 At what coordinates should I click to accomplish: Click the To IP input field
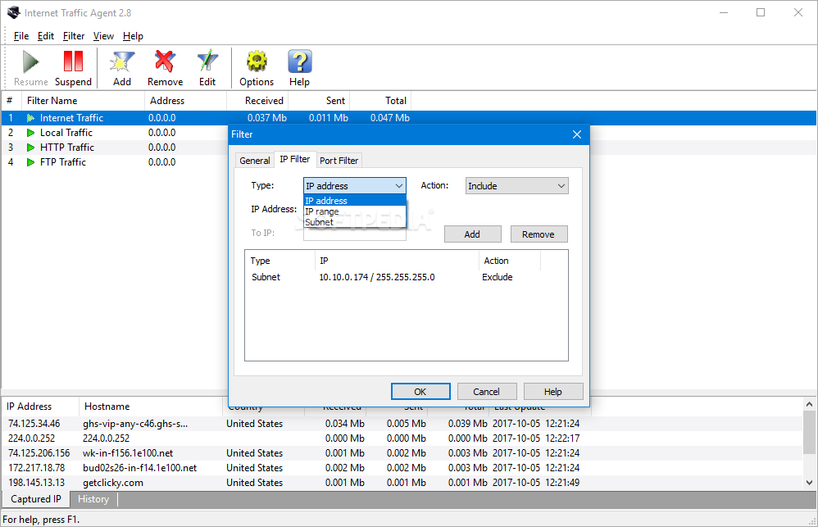[355, 234]
